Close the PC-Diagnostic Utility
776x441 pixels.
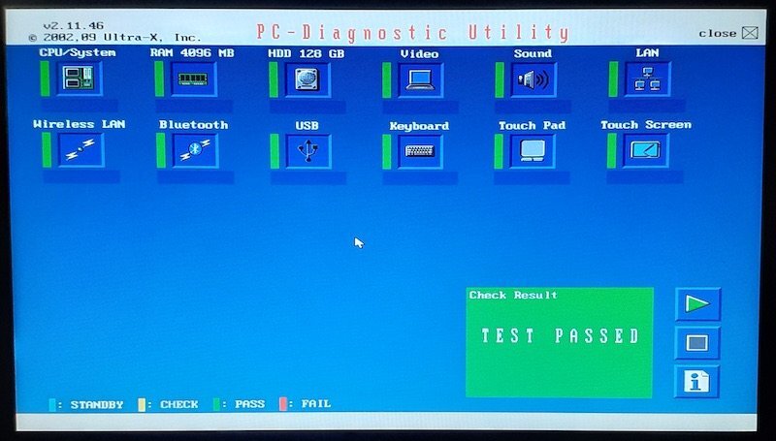coord(750,33)
